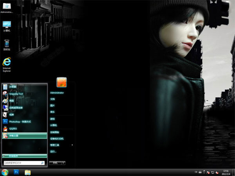Launch 纸牌 solitaire game
This screenshot has height=176, width=235.
tap(25, 115)
